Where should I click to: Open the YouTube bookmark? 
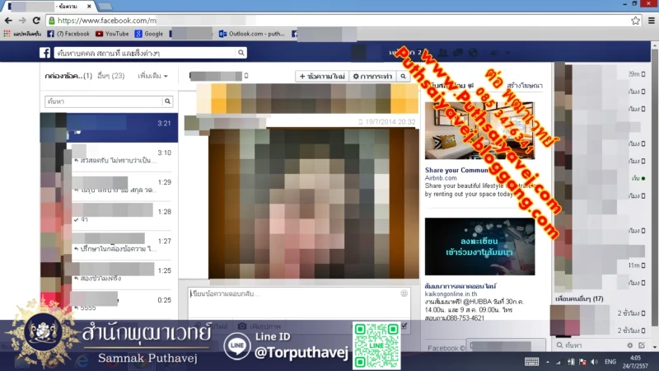point(112,34)
